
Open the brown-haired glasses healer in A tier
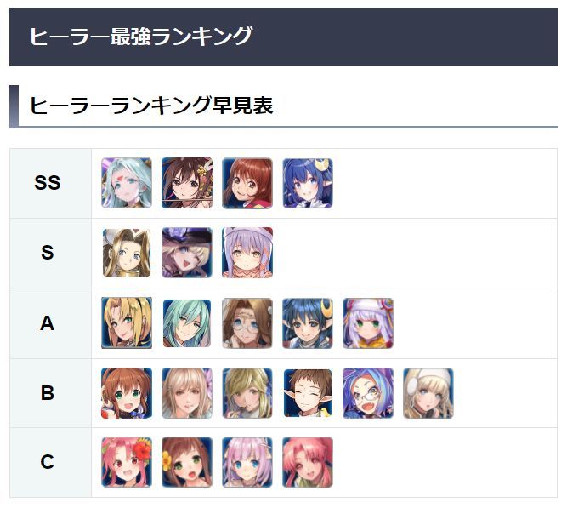coord(247,323)
